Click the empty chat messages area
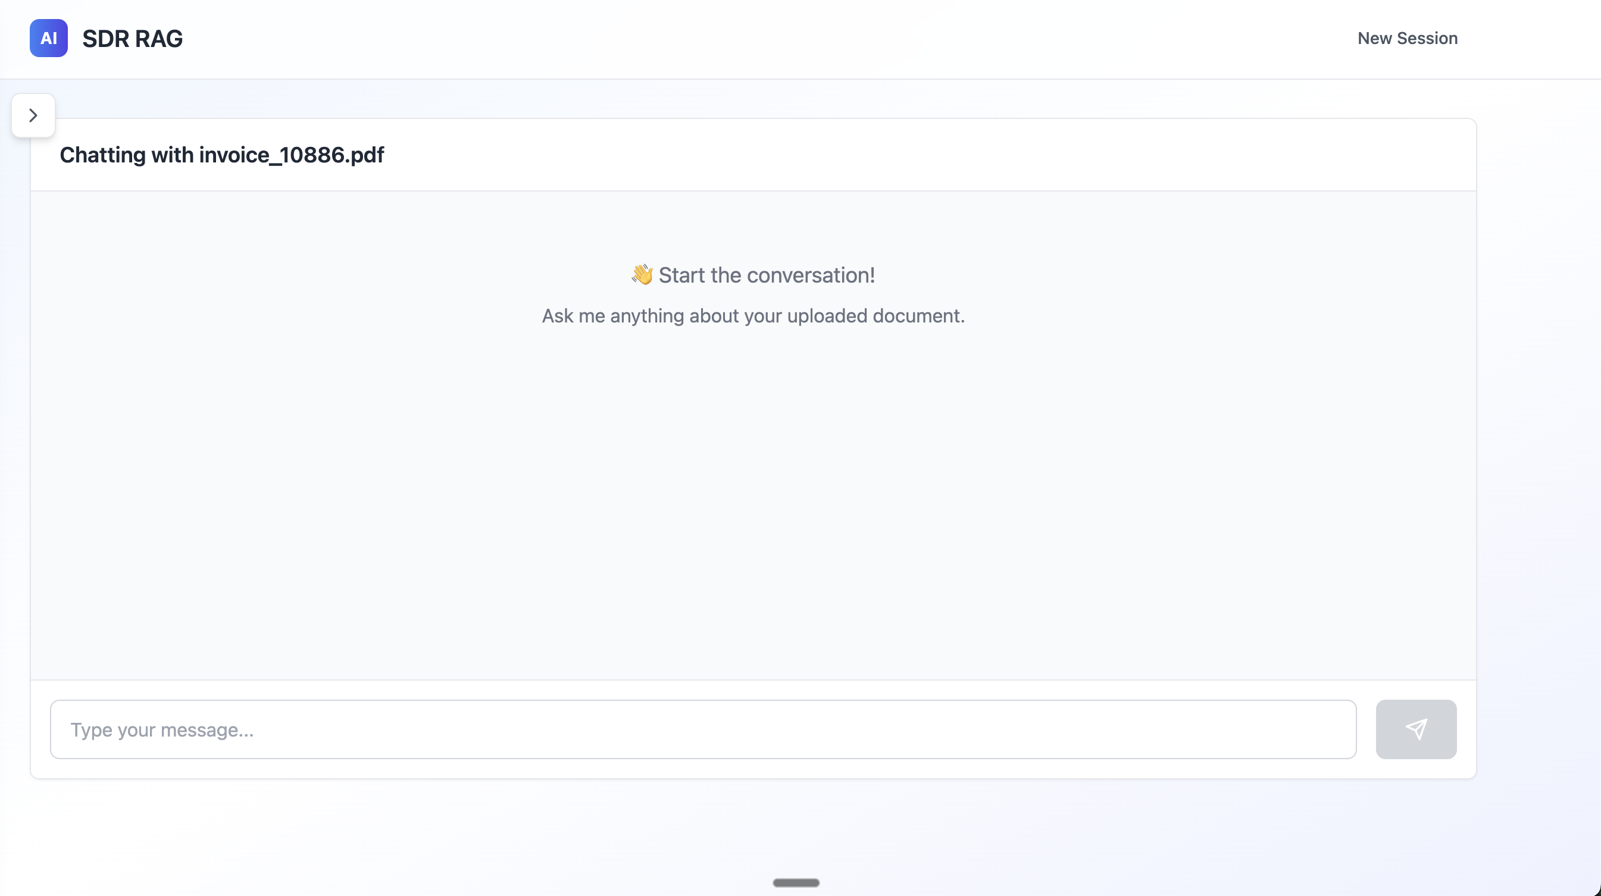The image size is (1601, 896). tap(753, 497)
